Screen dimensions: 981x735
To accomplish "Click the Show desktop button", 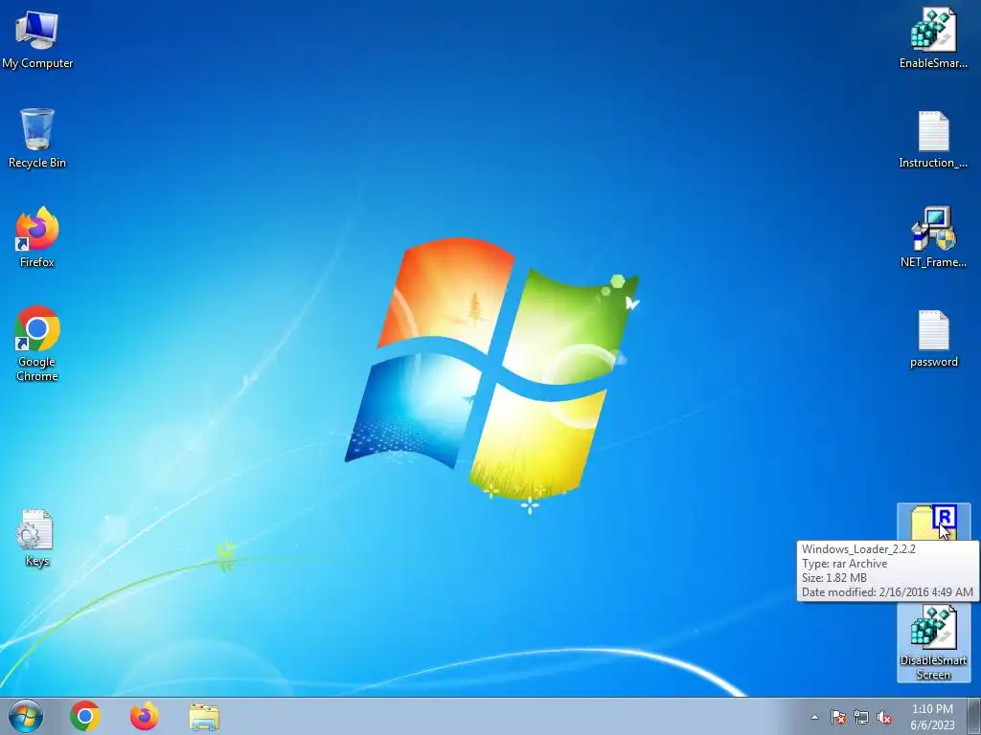I will tap(974, 716).
